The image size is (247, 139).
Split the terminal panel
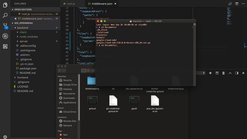(x=217, y=73)
